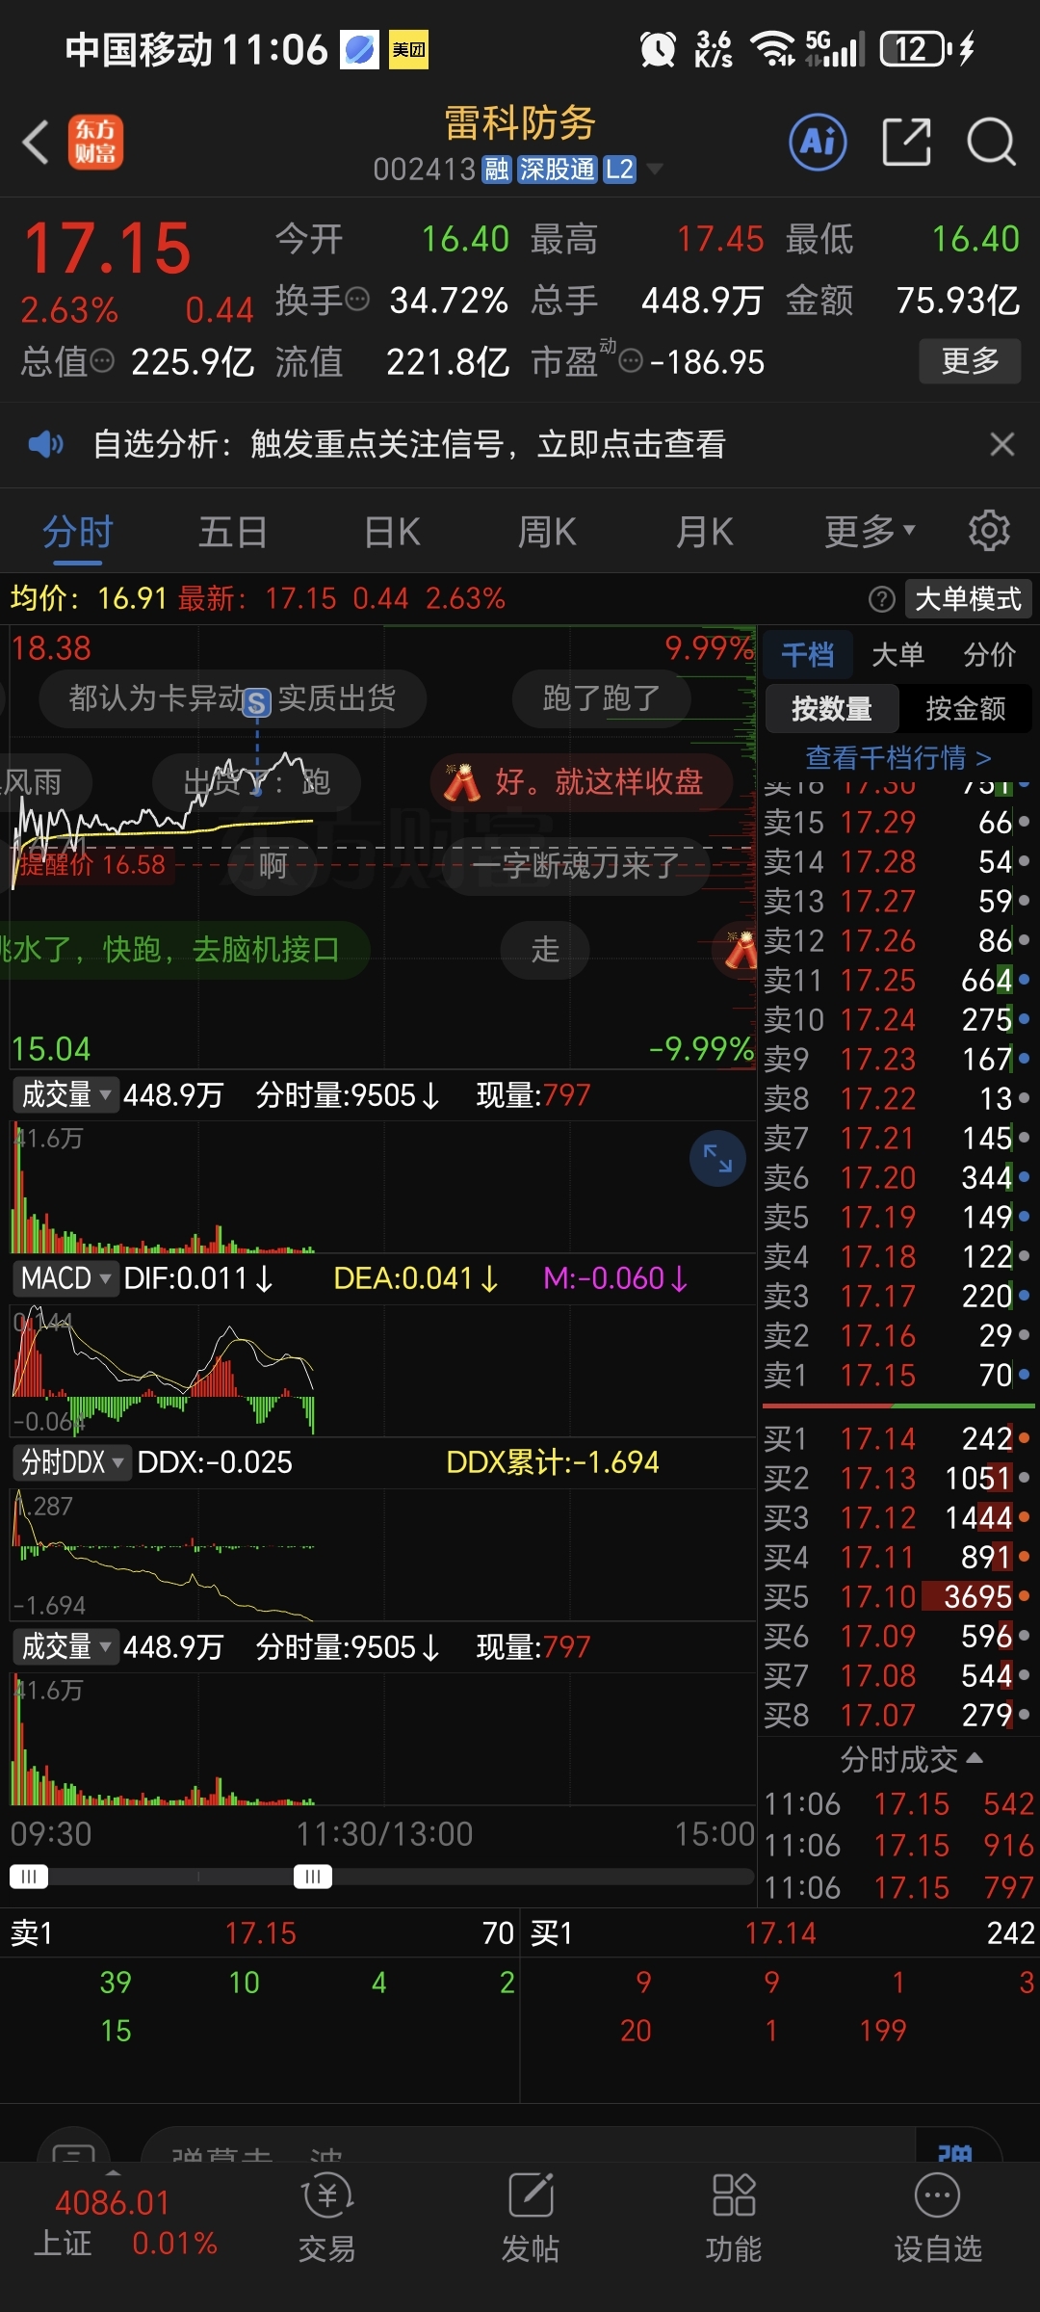The height and width of the screenshot is (2312, 1040).
Task: Open chart settings gear icon
Action: [x=989, y=531]
